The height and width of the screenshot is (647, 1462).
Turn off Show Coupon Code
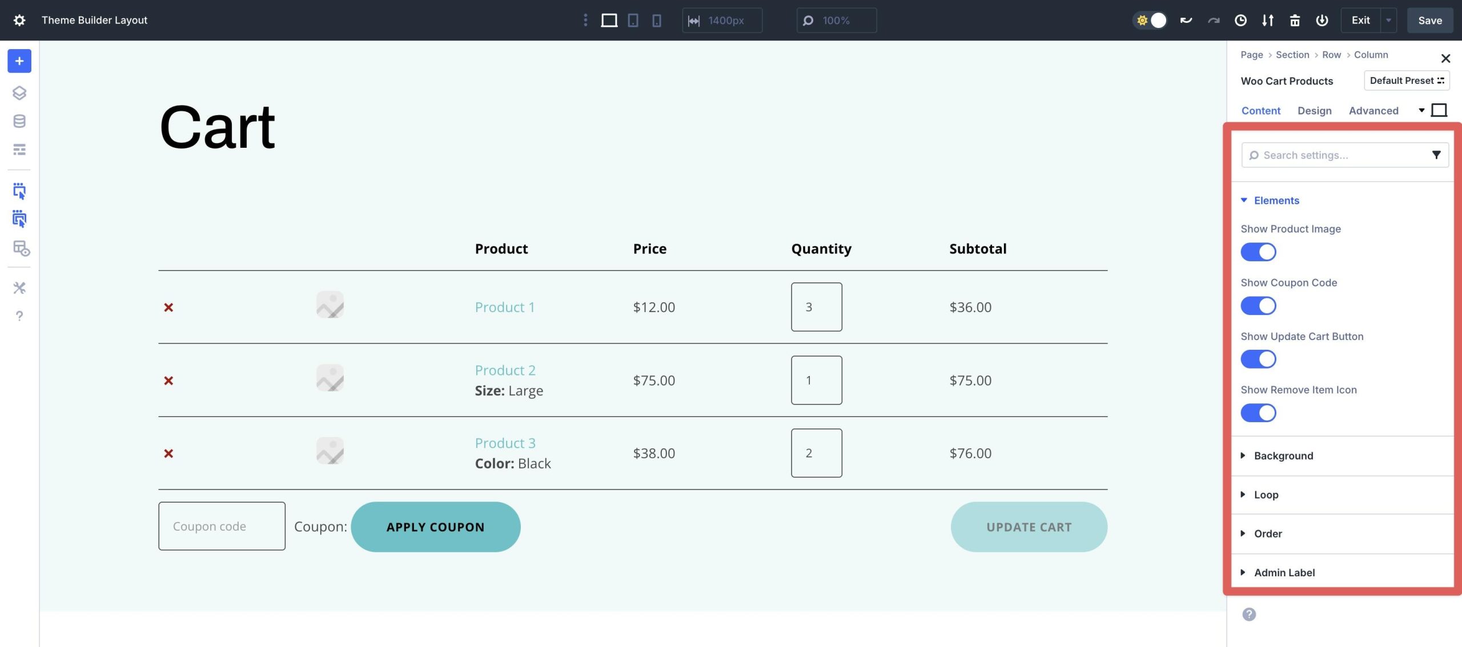pyautogui.click(x=1259, y=305)
